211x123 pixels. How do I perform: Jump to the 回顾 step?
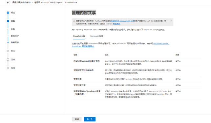[x=13, y=60]
